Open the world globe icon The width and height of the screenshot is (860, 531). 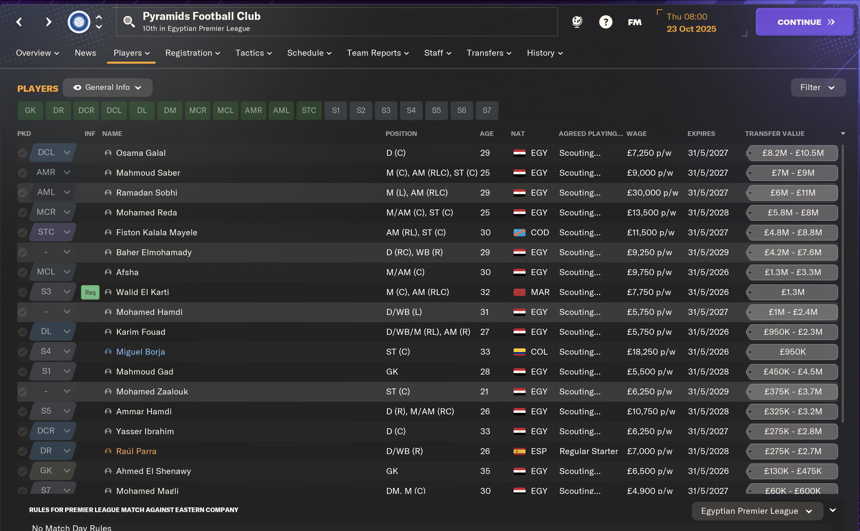point(577,22)
